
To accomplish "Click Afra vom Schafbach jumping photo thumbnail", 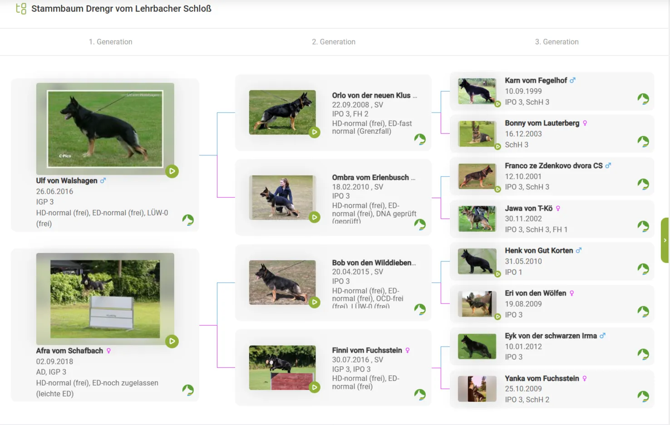I will [105, 299].
